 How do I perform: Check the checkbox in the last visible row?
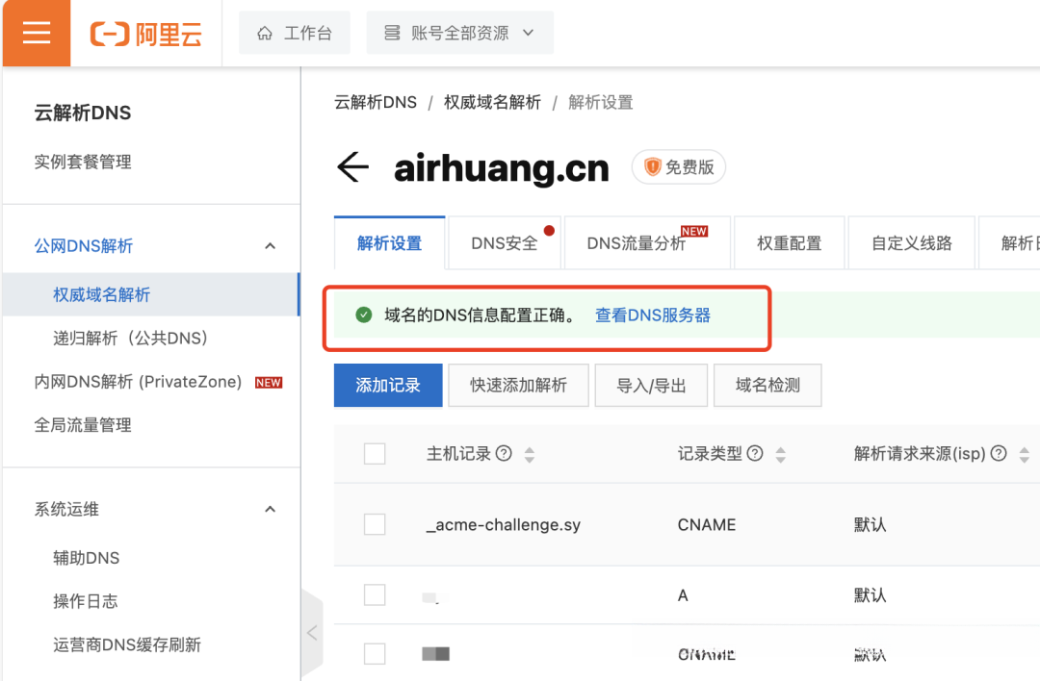click(375, 654)
